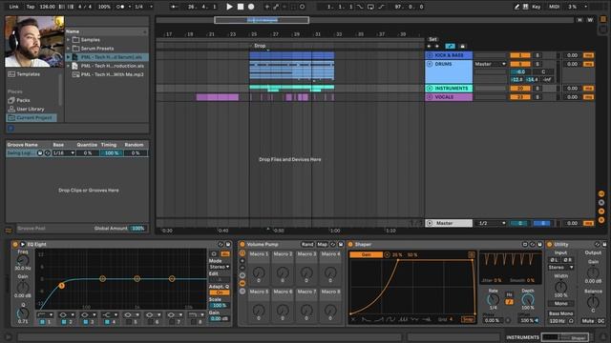Adjust the EQ Eight Q knob
Screen dimensions: 611x343
(23, 313)
